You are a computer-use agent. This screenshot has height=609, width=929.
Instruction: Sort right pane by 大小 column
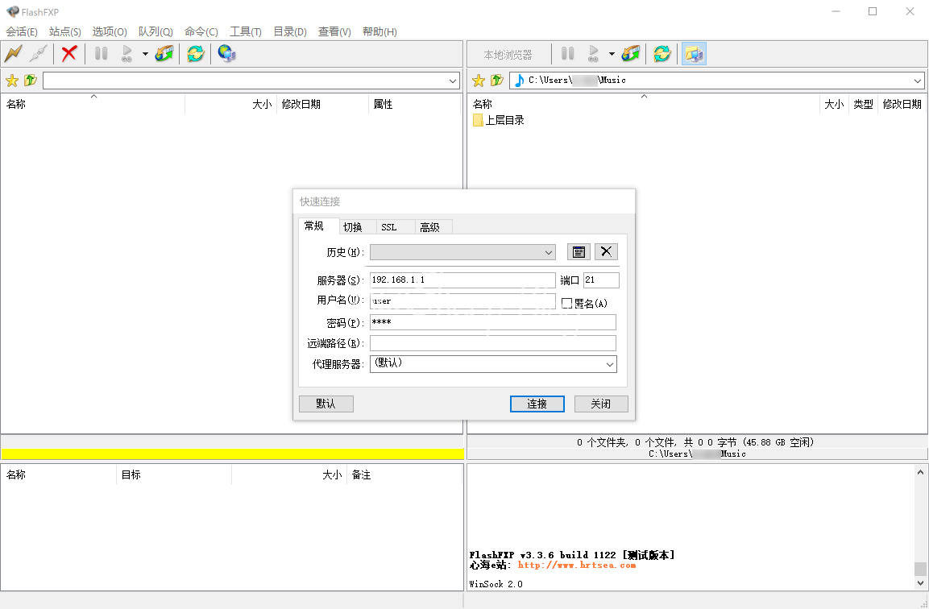[x=834, y=104]
